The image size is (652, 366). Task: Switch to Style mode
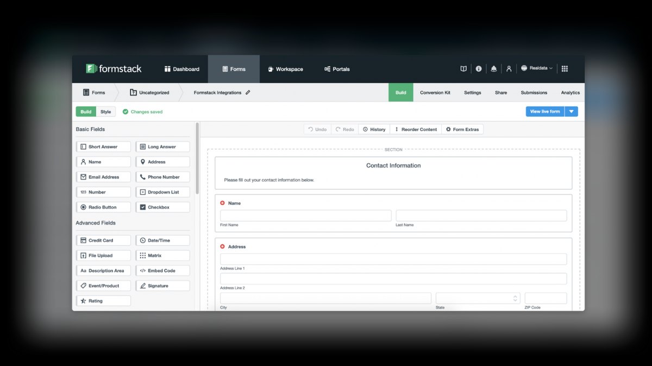[x=106, y=112]
